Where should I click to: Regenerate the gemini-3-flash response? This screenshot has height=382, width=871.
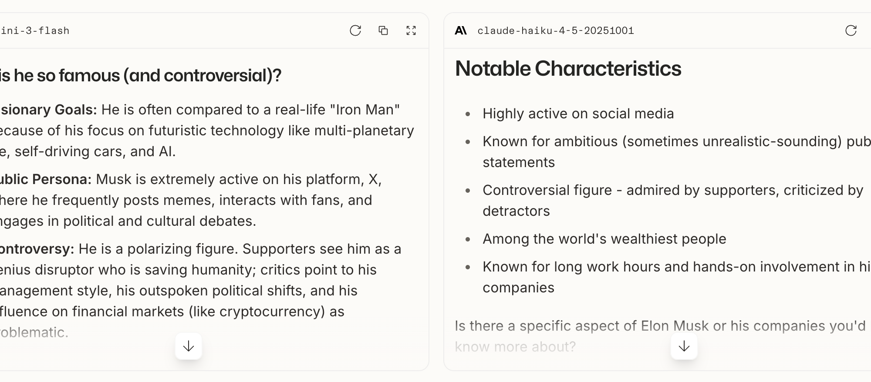click(355, 30)
